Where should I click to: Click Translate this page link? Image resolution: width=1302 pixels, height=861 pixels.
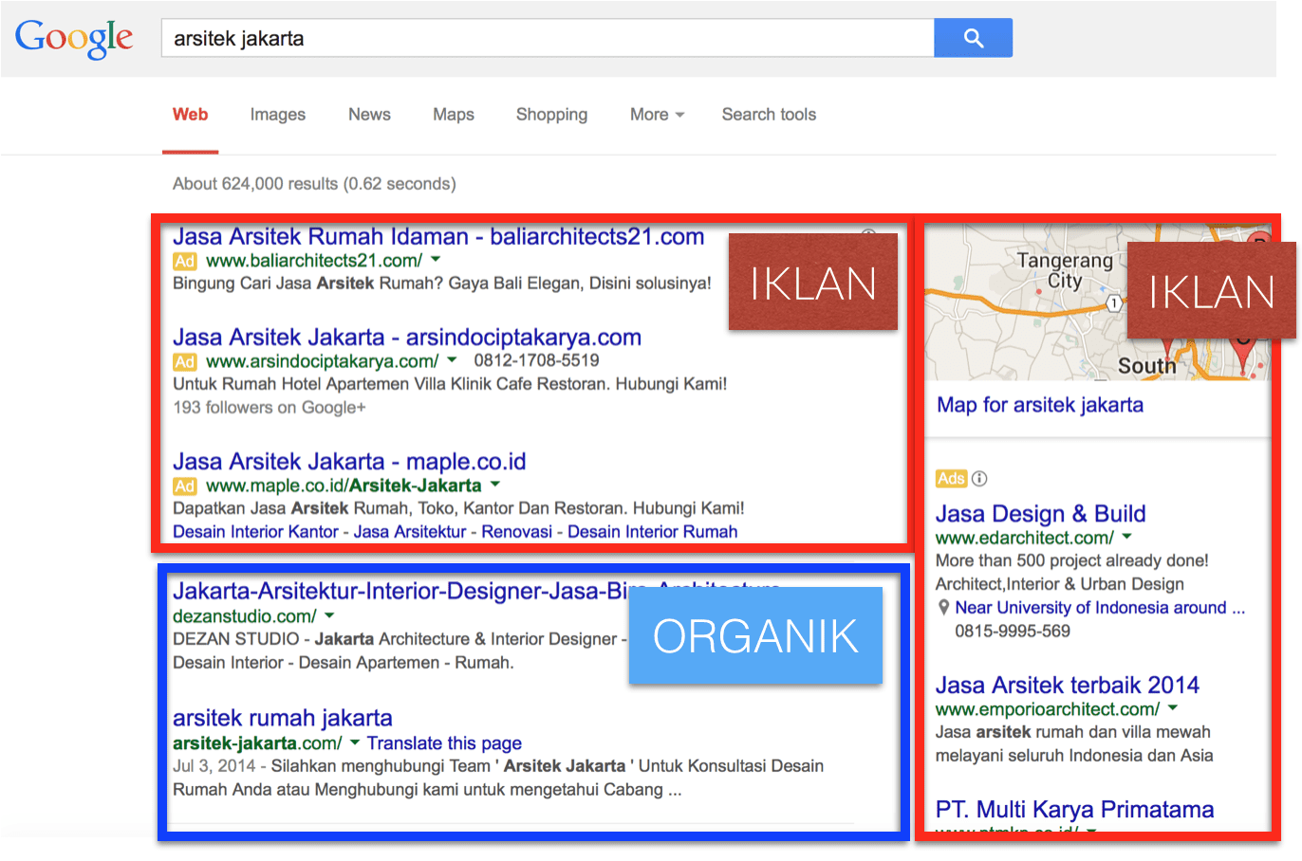[444, 743]
